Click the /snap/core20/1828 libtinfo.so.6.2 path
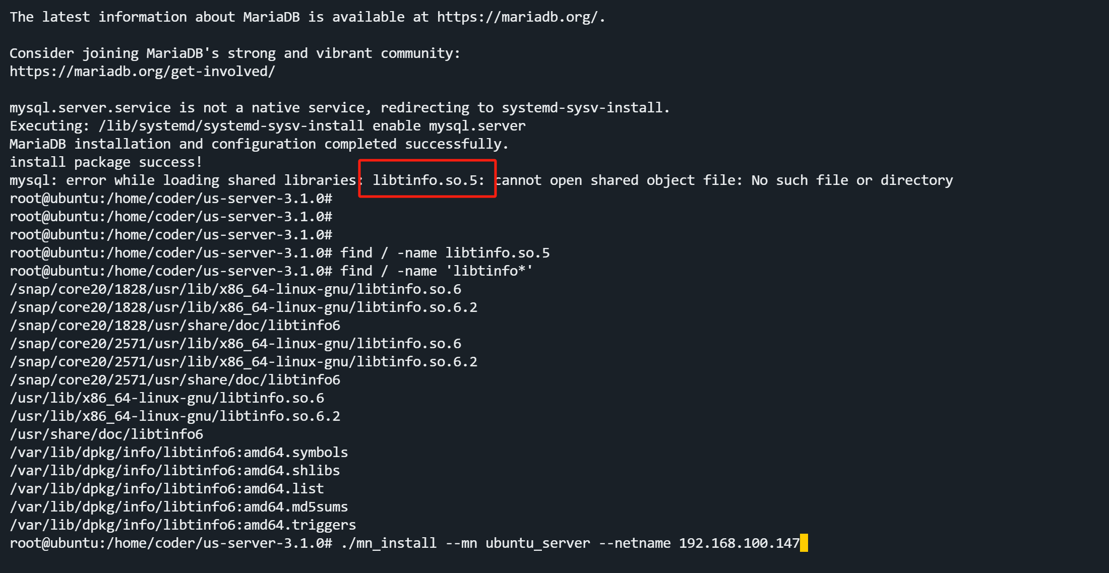The width and height of the screenshot is (1109, 573). pos(243,307)
